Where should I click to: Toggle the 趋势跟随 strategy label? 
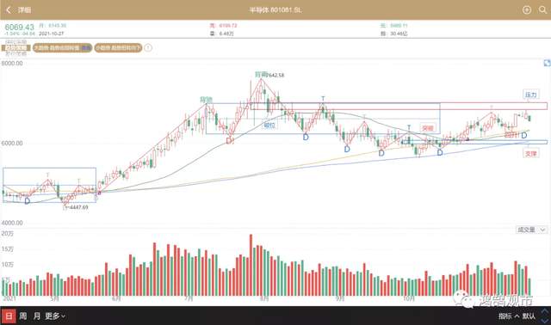pyautogui.click(x=15, y=48)
